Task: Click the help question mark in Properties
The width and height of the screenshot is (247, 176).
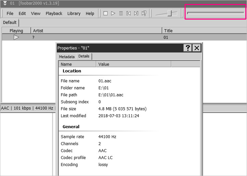Action: [188, 48]
